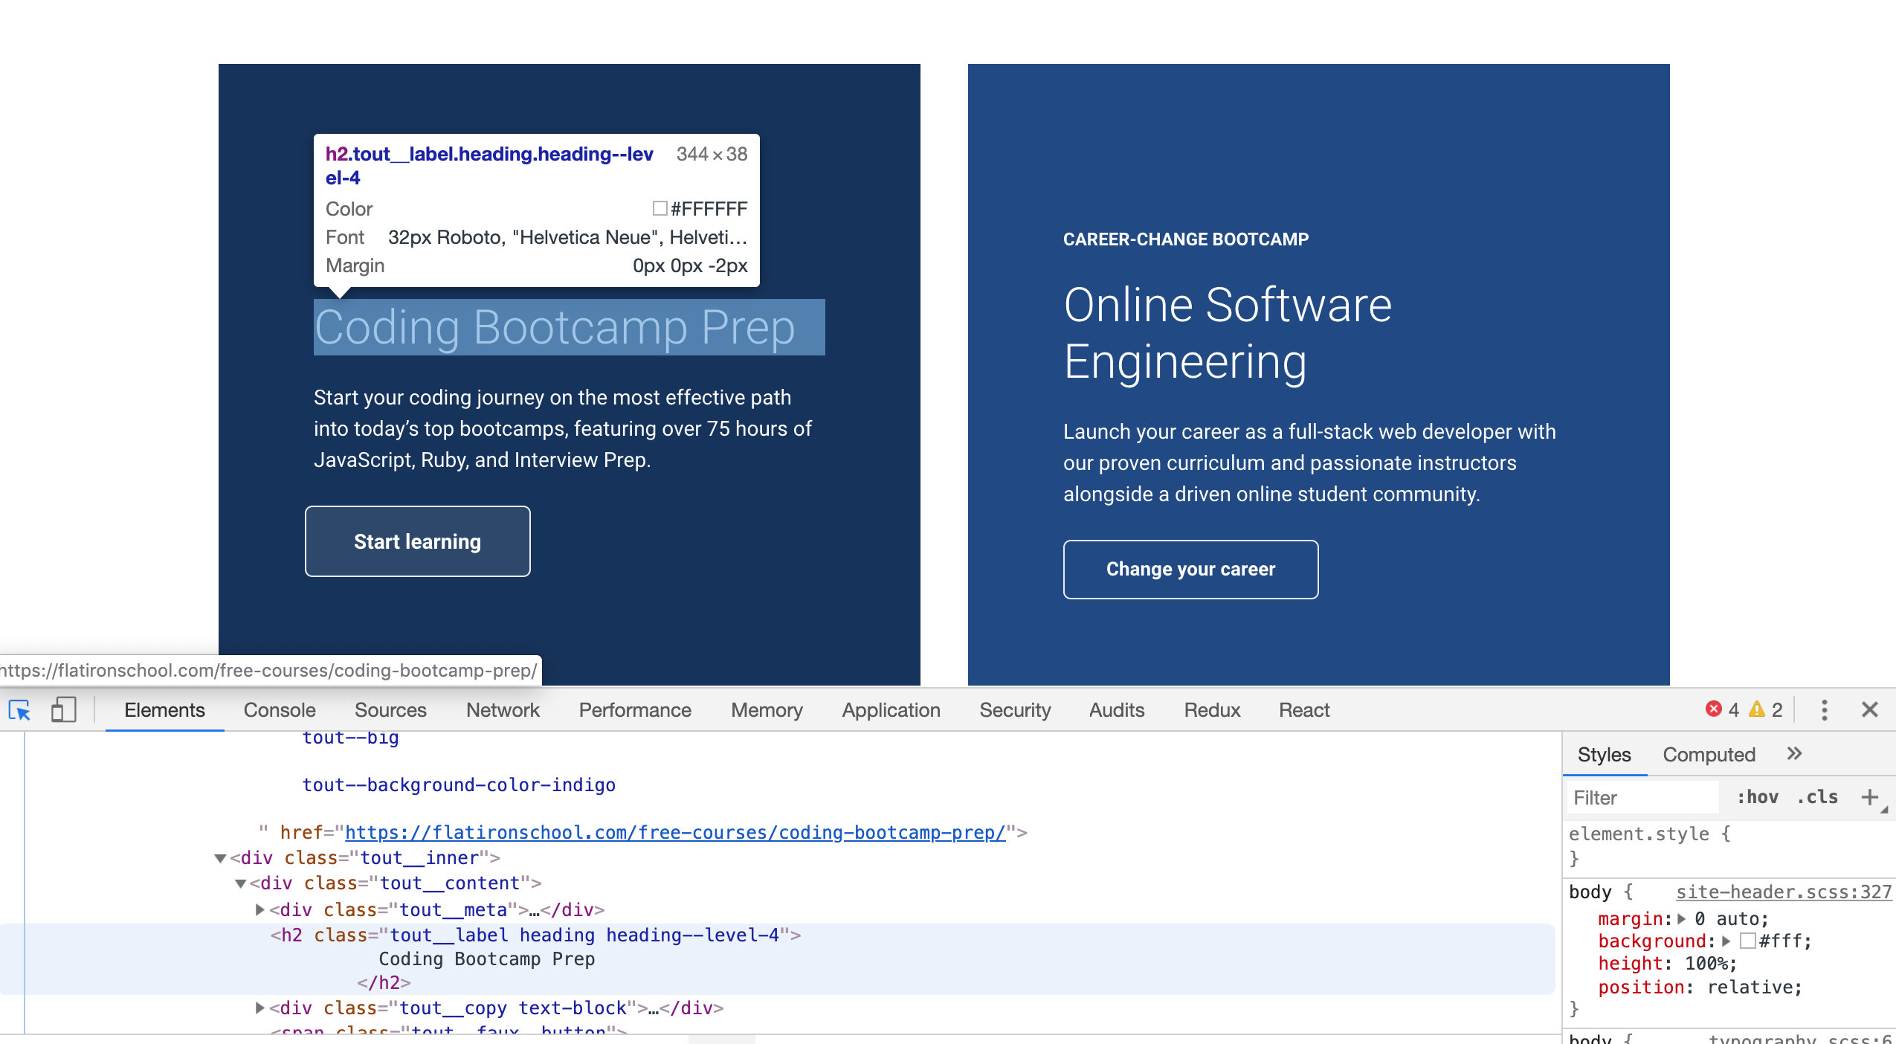This screenshot has width=1896, height=1044.
Task: Click the red error count icon
Action: (1713, 709)
